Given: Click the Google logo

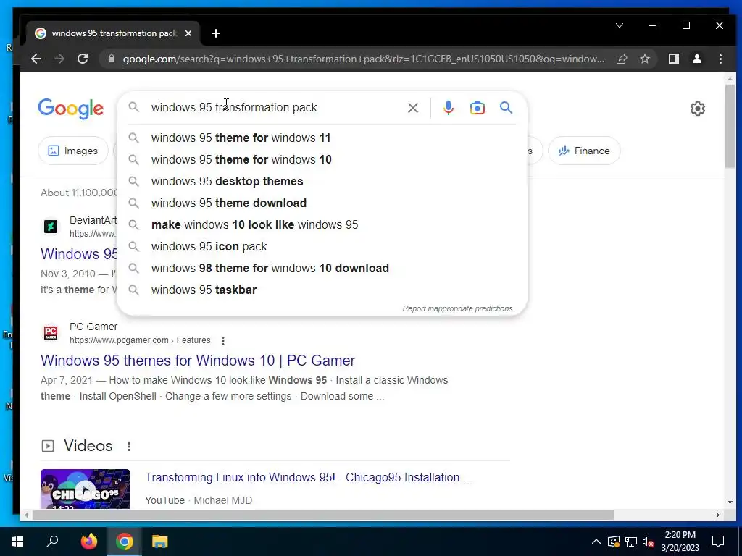Looking at the screenshot, I should click(x=70, y=109).
